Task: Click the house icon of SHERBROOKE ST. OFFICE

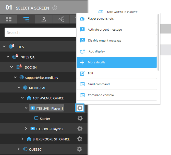Action: pos(29,139)
